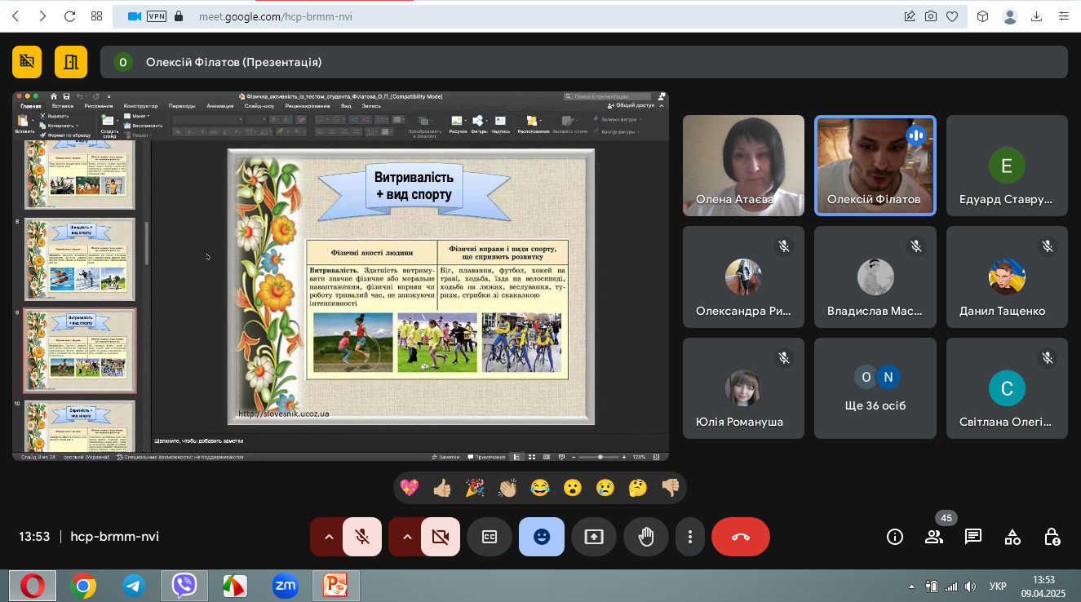The height and width of the screenshot is (602, 1081).
Task: Open Chrome from the taskbar
Action: click(82, 586)
